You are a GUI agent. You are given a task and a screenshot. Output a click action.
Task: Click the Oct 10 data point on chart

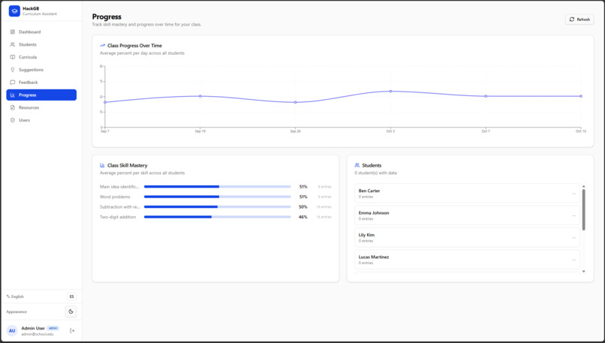coord(581,96)
